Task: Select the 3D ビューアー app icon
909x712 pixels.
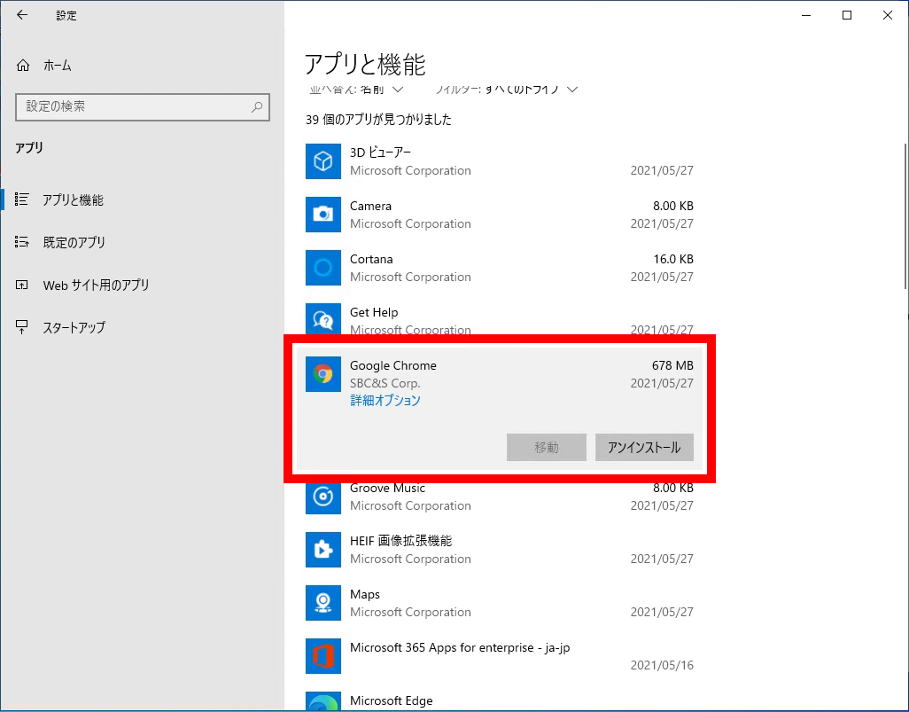Action: click(x=322, y=161)
